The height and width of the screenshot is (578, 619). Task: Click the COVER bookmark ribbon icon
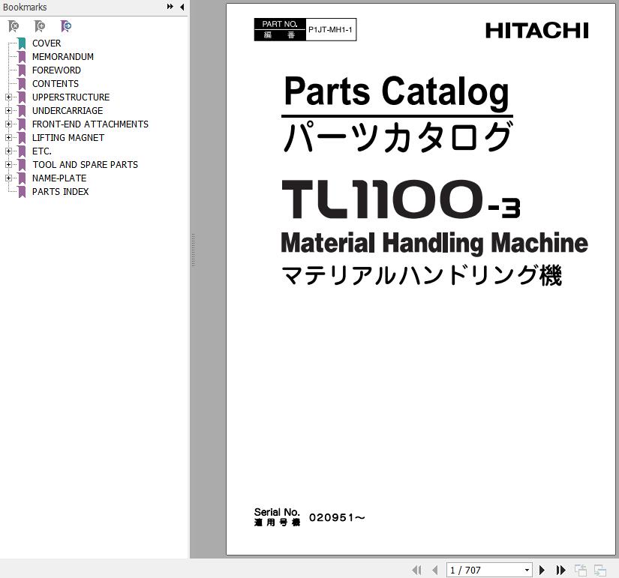pyautogui.click(x=22, y=43)
